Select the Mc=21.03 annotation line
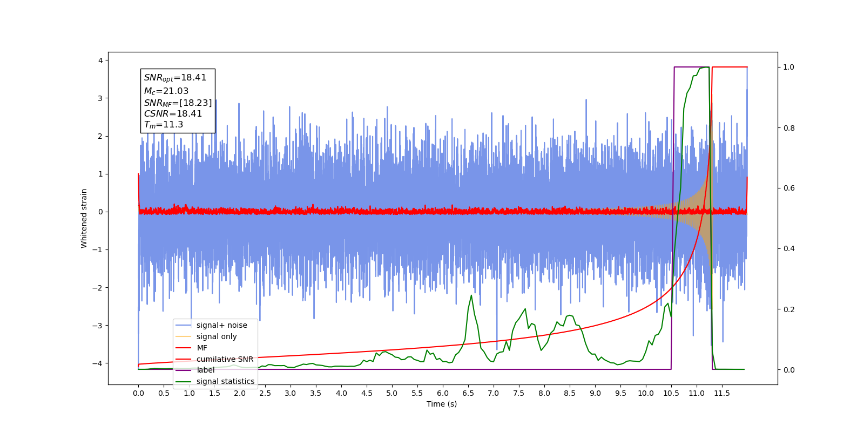This screenshot has width=864, height=432. [x=166, y=91]
